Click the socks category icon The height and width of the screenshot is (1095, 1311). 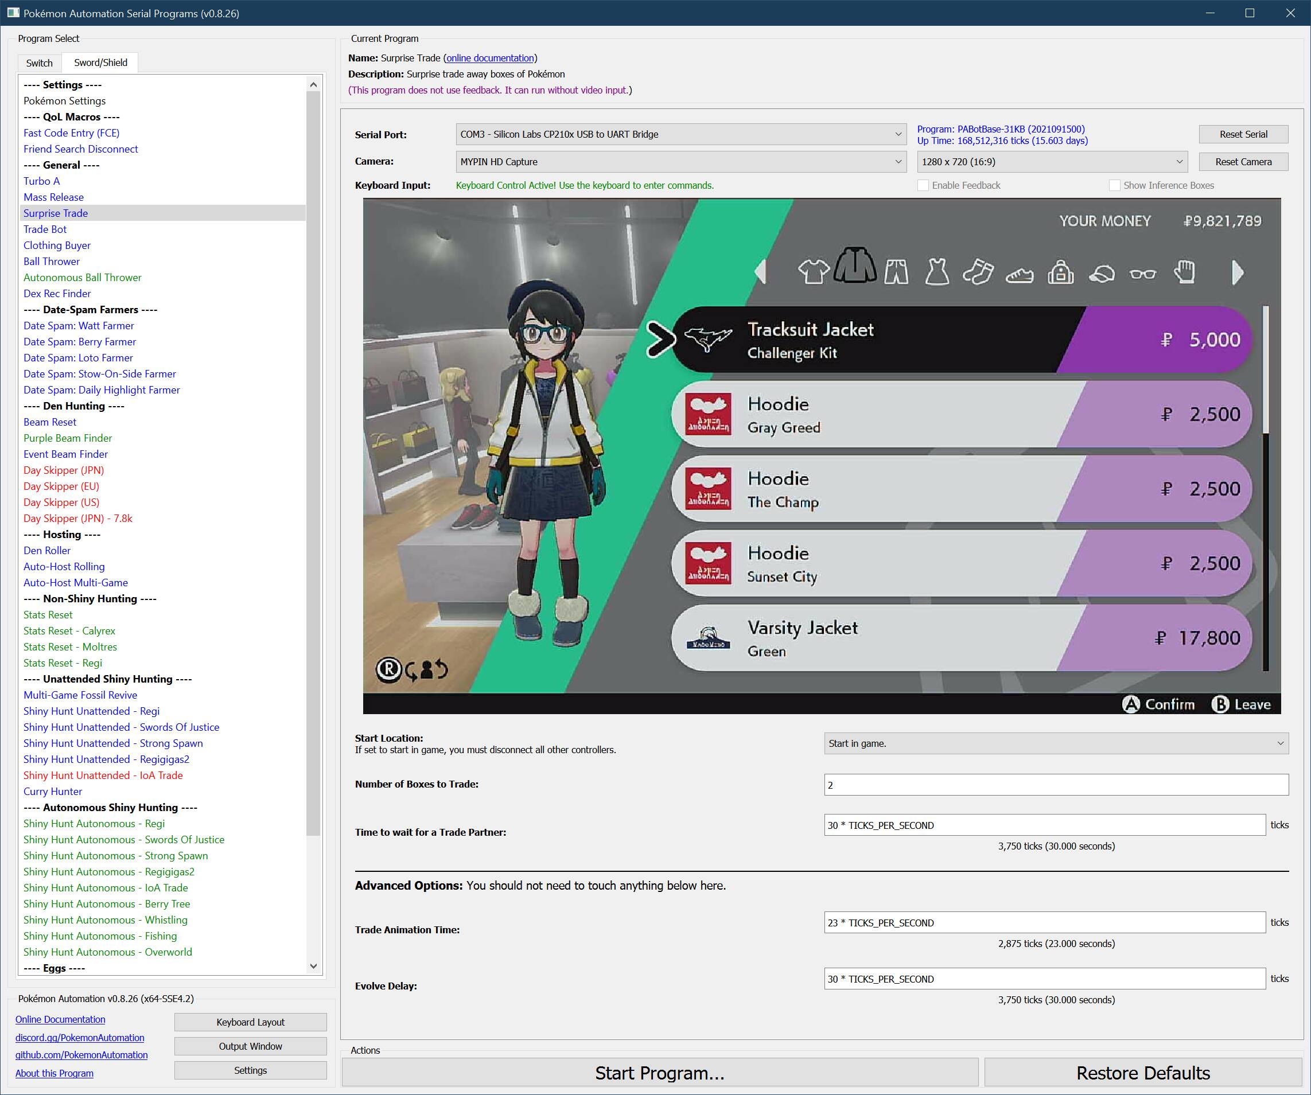[x=978, y=272]
